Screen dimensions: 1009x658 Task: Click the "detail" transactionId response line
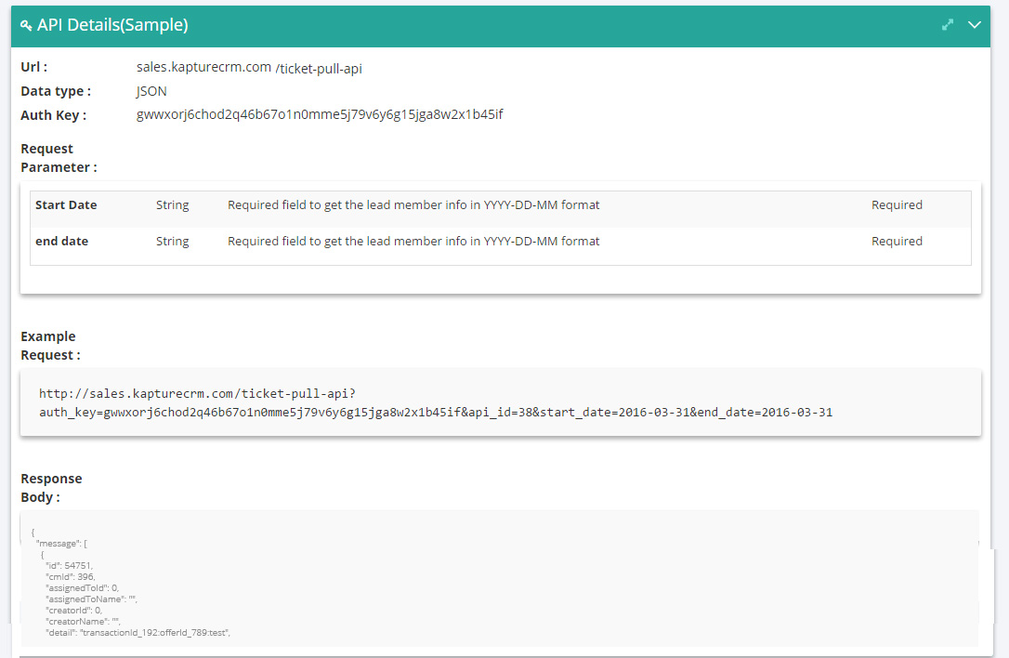tap(138, 633)
